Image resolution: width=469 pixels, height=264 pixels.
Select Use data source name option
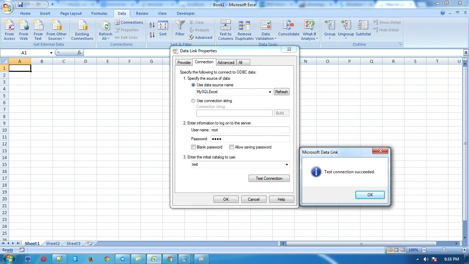[193, 85]
